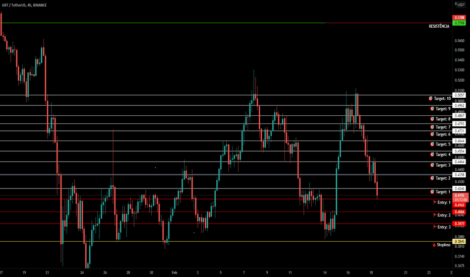Click the 0.4358 price tag
Screen dimensions: 470x277
(459, 175)
